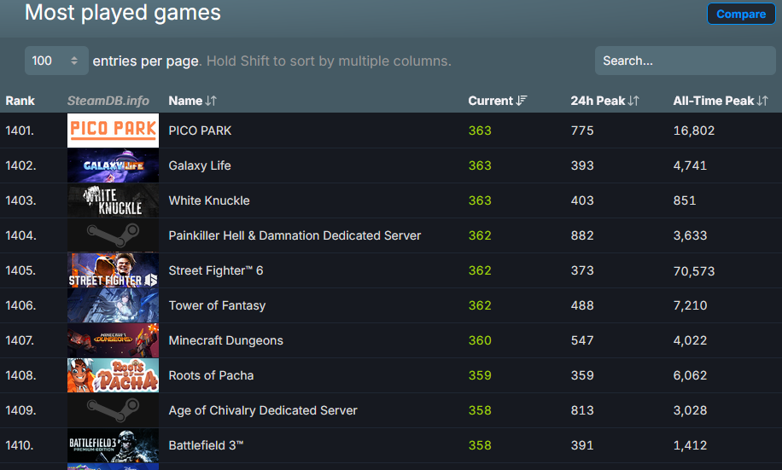Viewport: 782px width, 470px height.
Task: Open Roots of Pacha thumbnail
Action: (114, 375)
